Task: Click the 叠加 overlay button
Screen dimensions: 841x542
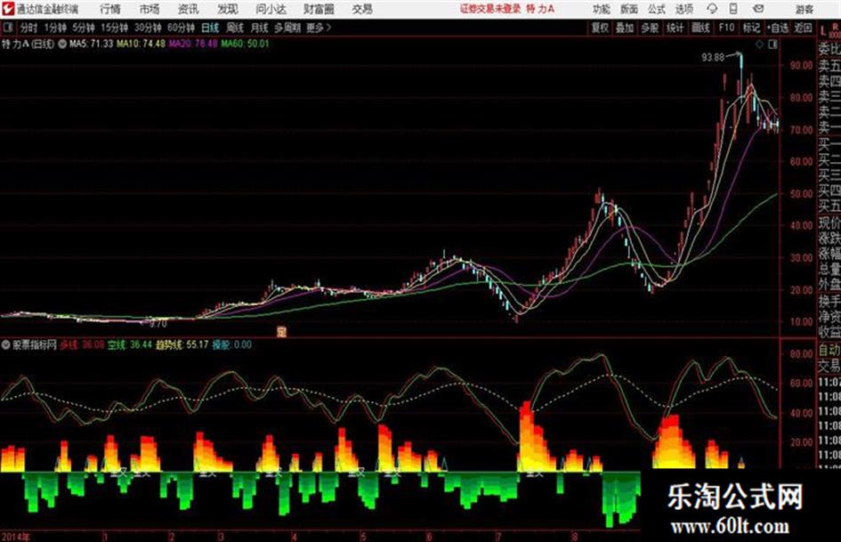Action: [x=625, y=28]
